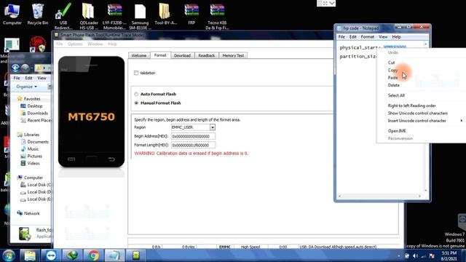
Task: Open the Tool-BY-A folder icon
Action: [x=165, y=15]
